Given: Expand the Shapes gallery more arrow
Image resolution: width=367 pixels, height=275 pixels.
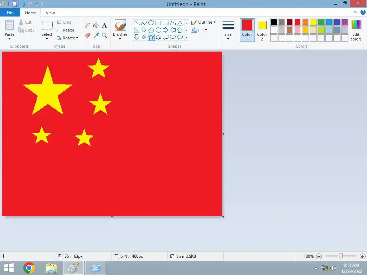Looking at the screenshot, I should (x=186, y=37).
